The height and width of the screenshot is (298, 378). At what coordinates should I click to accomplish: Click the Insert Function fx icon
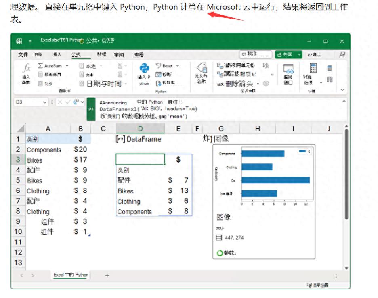[27, 68]
